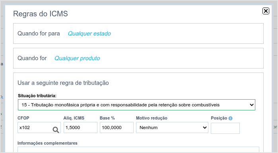This screenshot has width=278, height=153.
Task: Open the Situação tributária dropdown
Action: coord(136,105)
